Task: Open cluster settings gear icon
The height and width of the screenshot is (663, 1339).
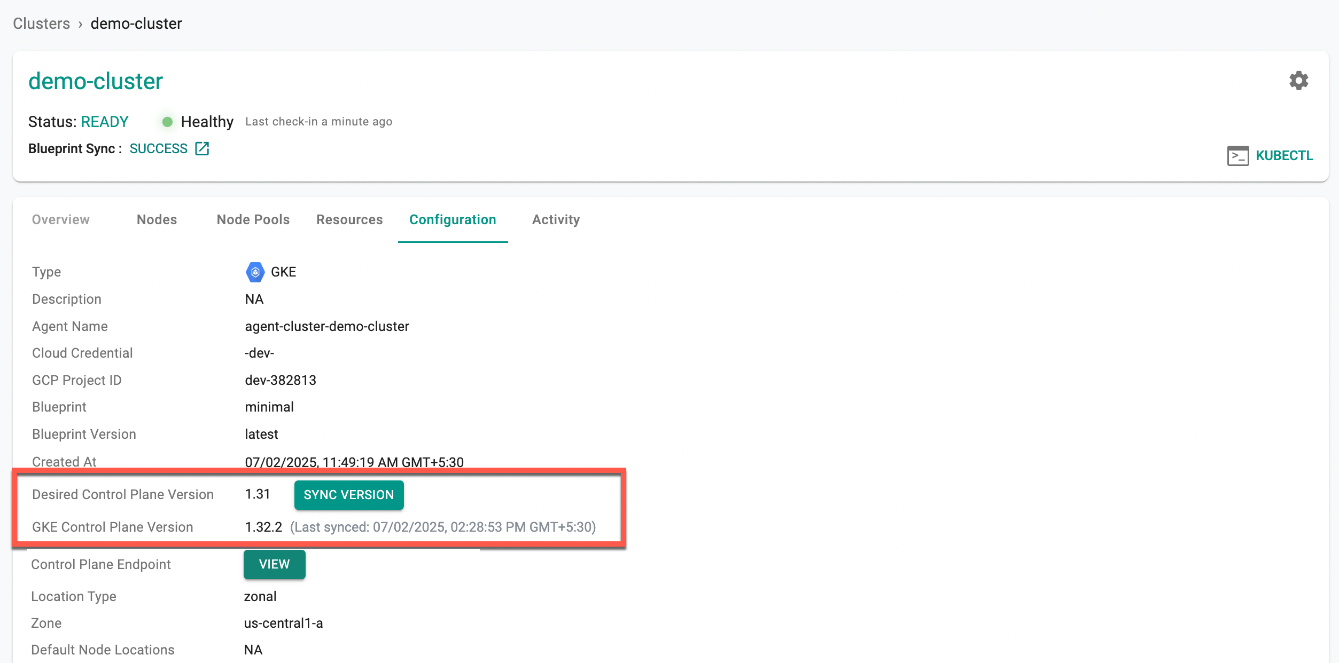Action: coord(1298,81)
